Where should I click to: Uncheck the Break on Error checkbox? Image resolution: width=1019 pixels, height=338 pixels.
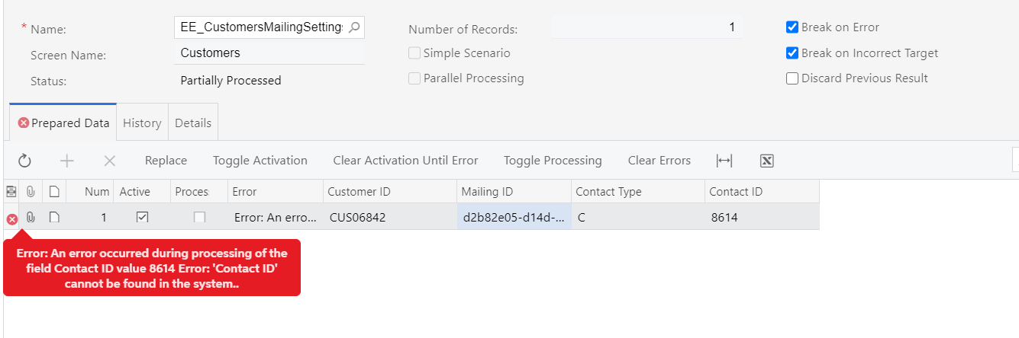[792, 27]
